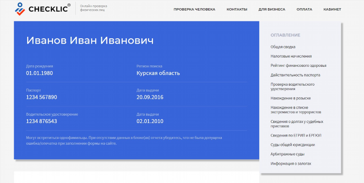The height and width of the screenshot is (183, 364).
Task: Jump to Общая сводка section
Action: click(283, 47)
